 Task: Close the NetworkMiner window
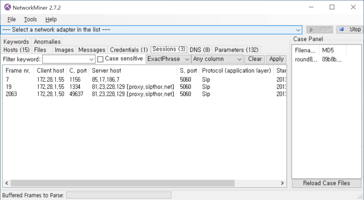pyautogui.click(x=353, y=7)
